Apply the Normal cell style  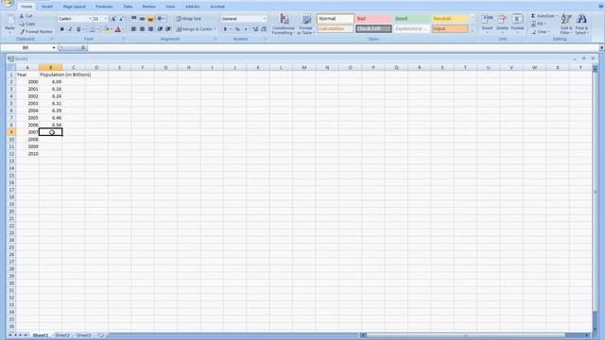coord(336,19)
